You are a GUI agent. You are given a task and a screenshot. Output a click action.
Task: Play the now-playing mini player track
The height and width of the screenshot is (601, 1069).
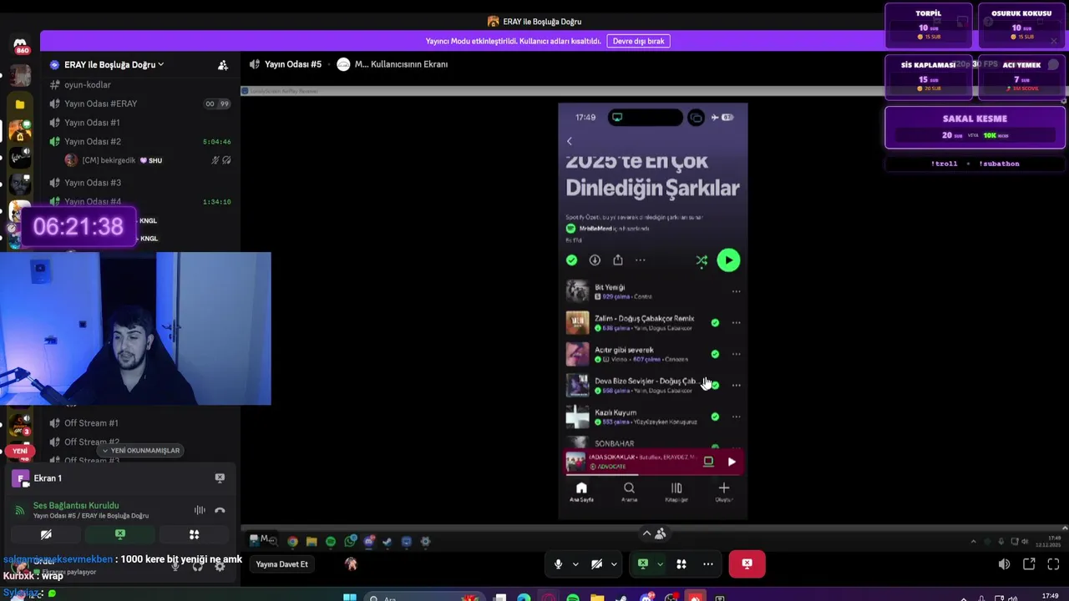(732, 462)
